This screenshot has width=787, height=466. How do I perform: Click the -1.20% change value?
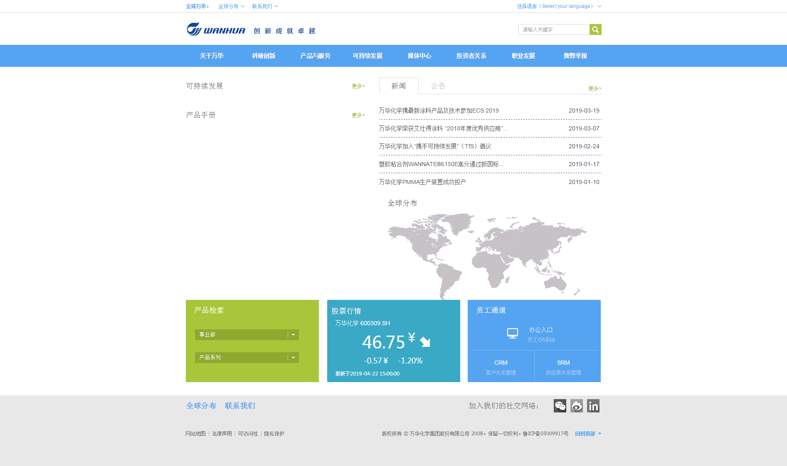point(410,361)
